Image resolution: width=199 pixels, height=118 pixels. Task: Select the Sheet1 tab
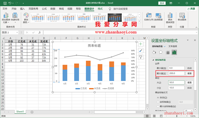pyautogui.click(x=20, y=112)
